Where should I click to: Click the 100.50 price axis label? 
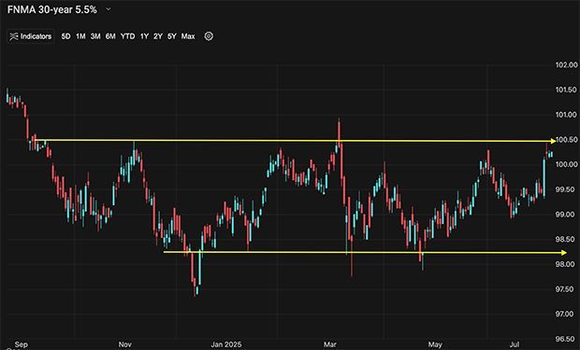point(566,140)
